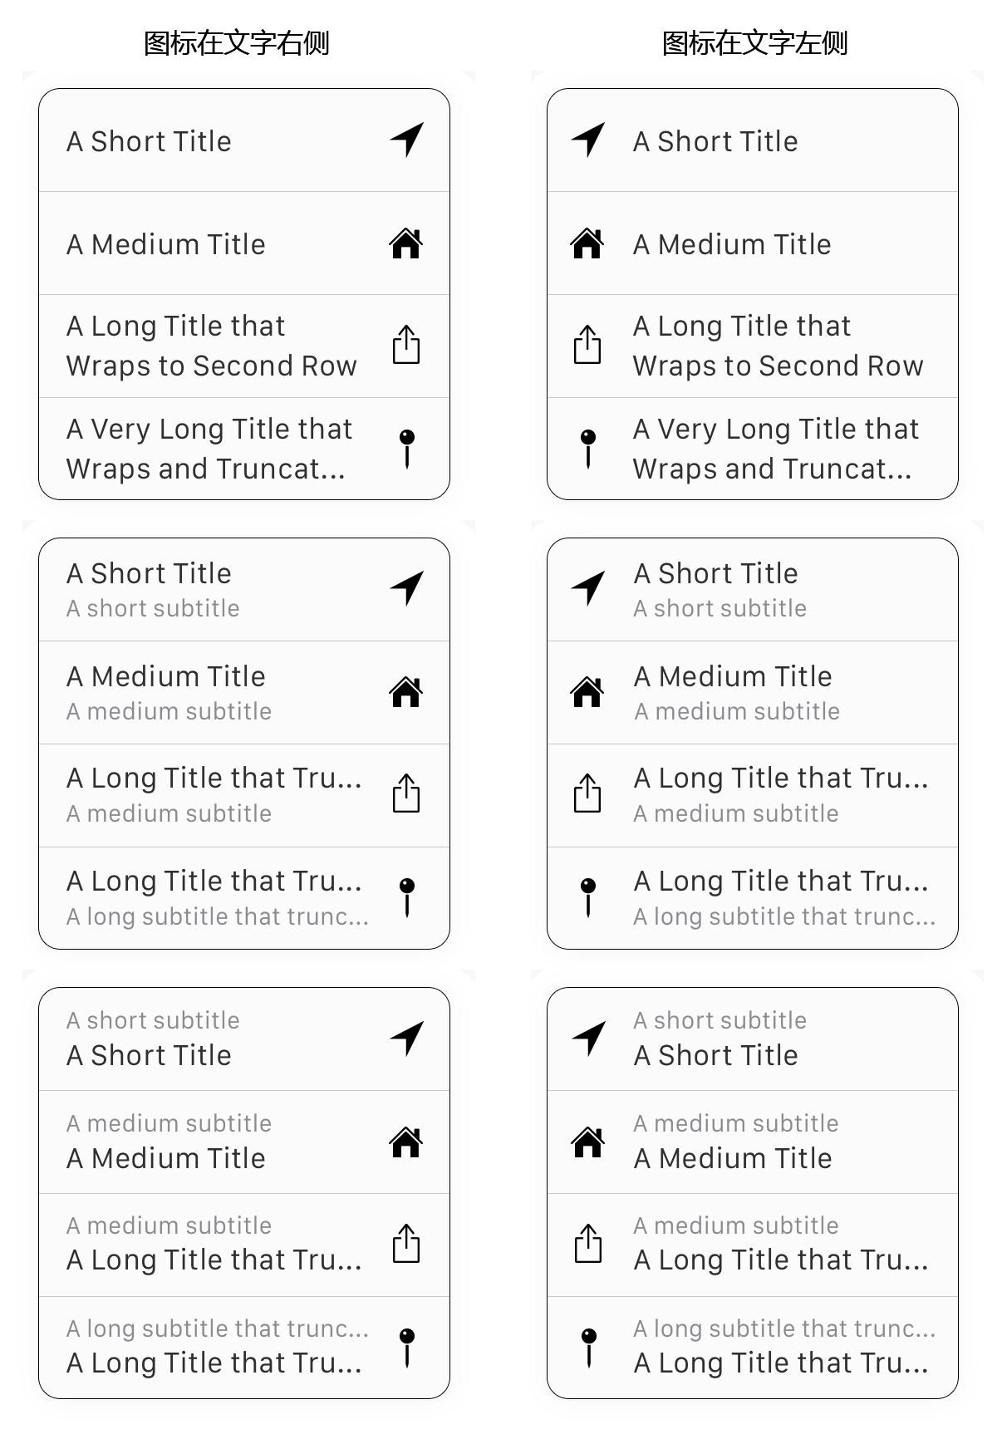Select "A Medium Title" with subtitle above, in the right column
Image resolution: width=997 pixels, height=1434 pixels.
coord(753,1142)
